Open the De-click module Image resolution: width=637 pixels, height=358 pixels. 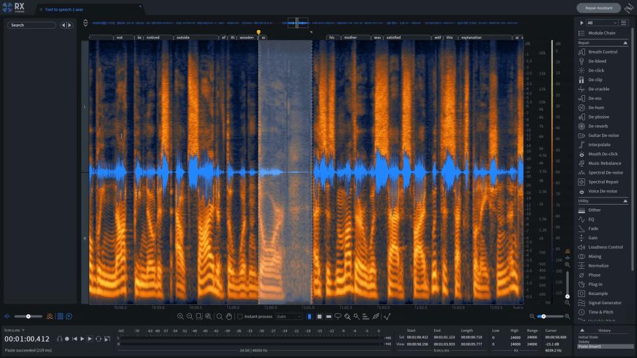pyautogui.click(x=596, y=70)
